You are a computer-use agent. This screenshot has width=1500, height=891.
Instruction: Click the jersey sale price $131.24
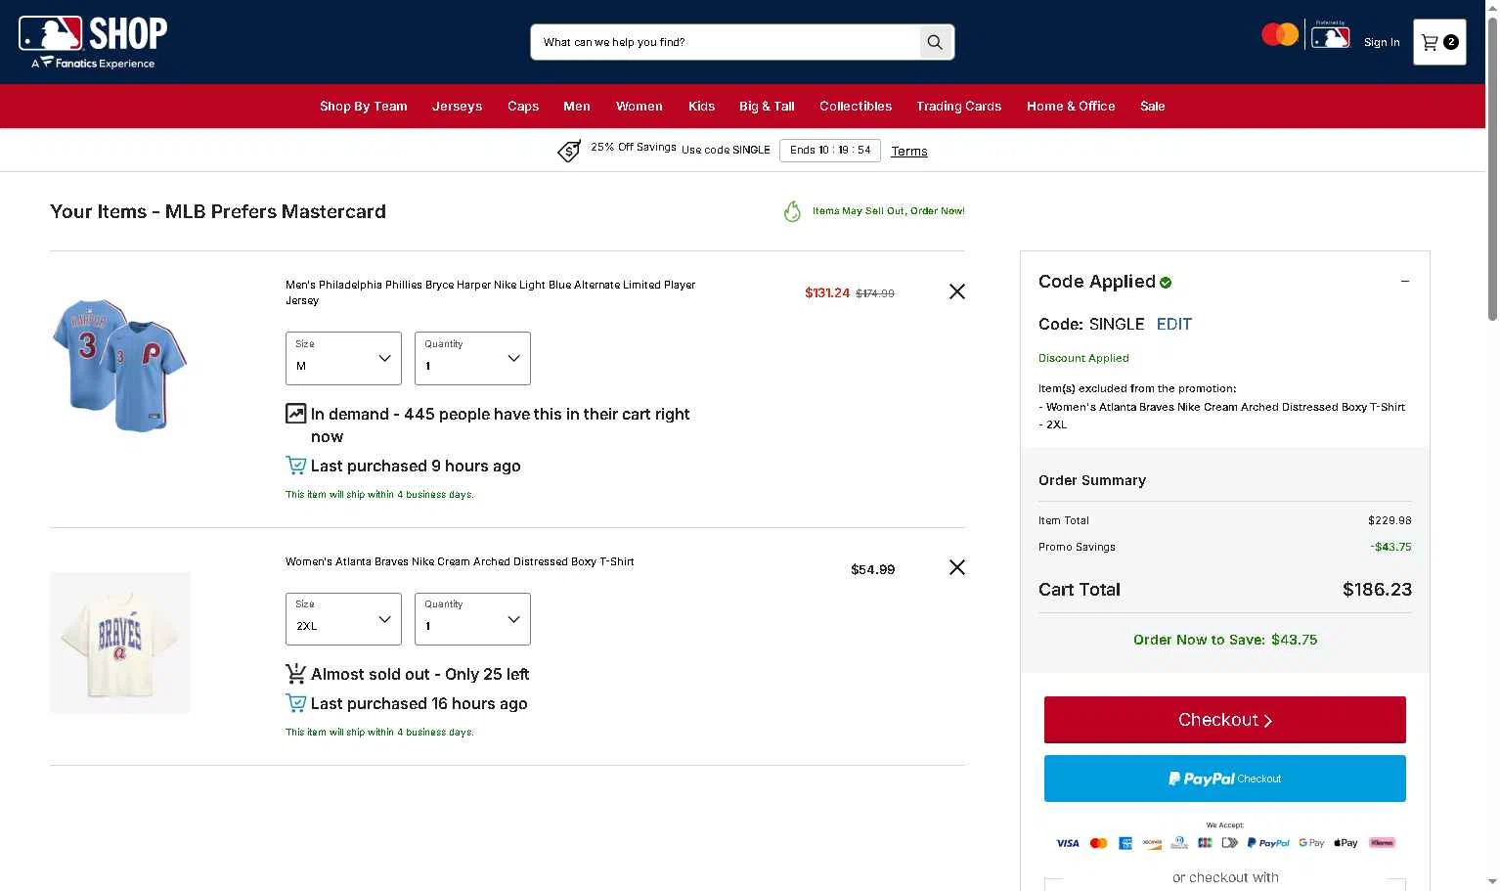coord(827,292)
